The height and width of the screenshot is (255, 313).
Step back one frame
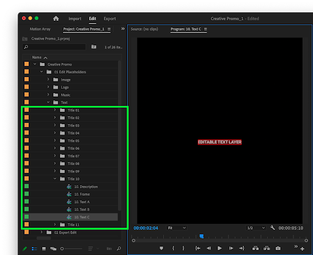pos(208,248)
